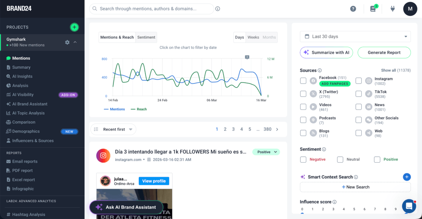The image size is (422, 219).
Task: Check the X (Twitter) source checkbox
Action: (x=303, y=94)
